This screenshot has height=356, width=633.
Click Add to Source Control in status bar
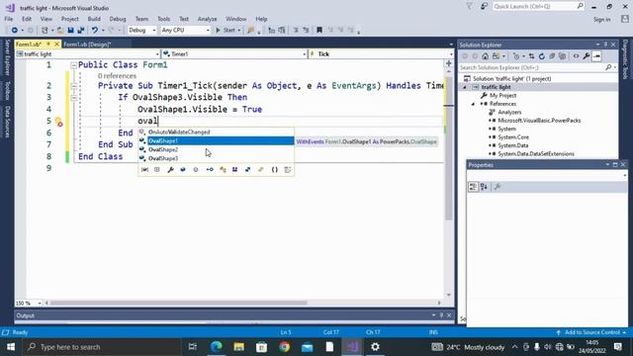pos(591,332)
